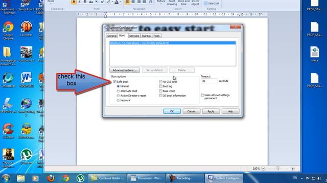
Task: Uncheck the Safe boot checkbox
Action: (114, 81)
